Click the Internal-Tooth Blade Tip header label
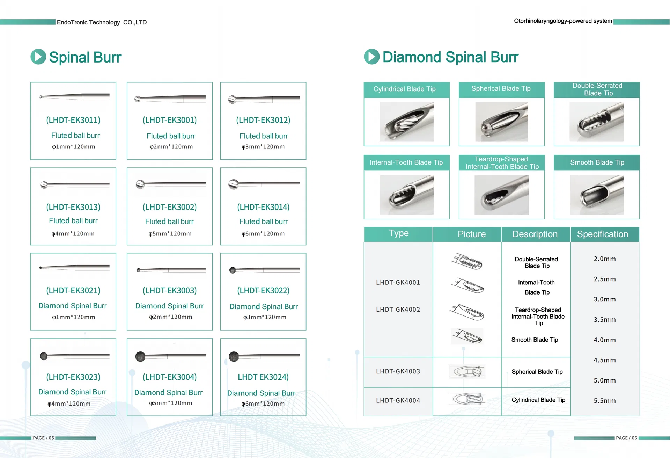This screenshot has height=458, width=670. point(406,162)
